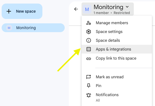This screenshot has width=155, height=106.
Task: Select Copy link to this space
Action: pos(117,58)
